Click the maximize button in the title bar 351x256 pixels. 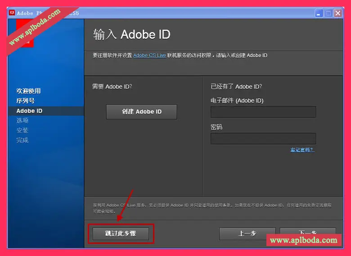pos(328,13)
